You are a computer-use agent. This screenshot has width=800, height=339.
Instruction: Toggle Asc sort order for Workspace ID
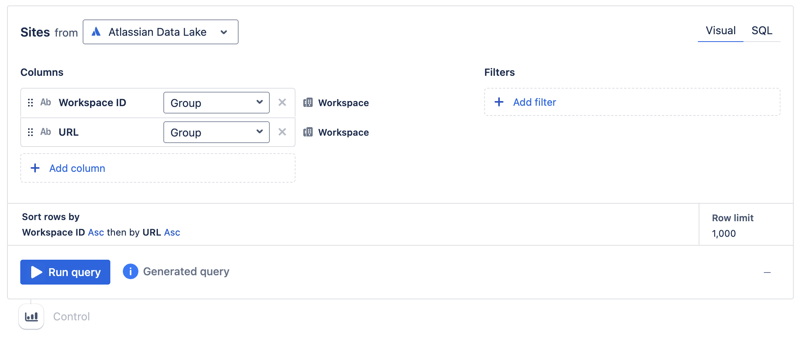point(96,232)
